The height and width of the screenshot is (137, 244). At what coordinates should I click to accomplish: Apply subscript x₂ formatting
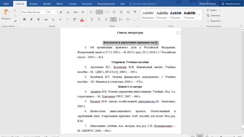coord(53,19)
